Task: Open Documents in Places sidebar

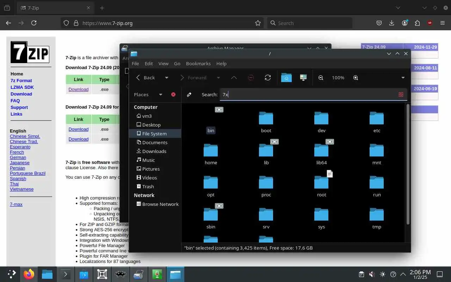Action: pos(155,142)
